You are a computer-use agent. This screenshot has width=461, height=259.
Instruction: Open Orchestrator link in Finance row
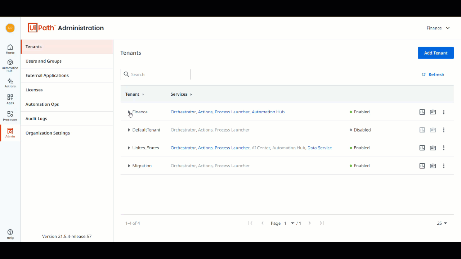click(x=183, y=112)
